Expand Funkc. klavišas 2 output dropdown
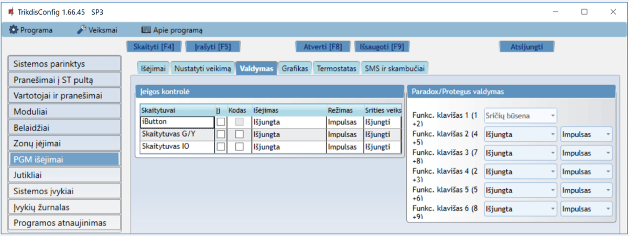Image resolution: width=629 pixels, height=236 pixels. pyautogui.click(x=520, y=134)
